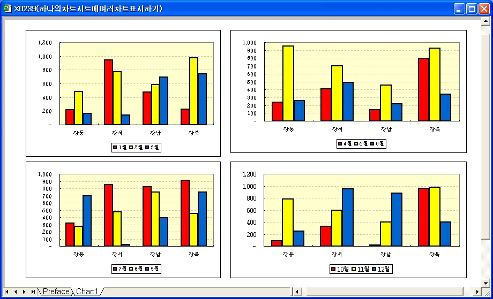Image resolution: width=493 pixels, height=299 pixels.
Task: Click the 12월 legend label text
Action: [384, 269]
